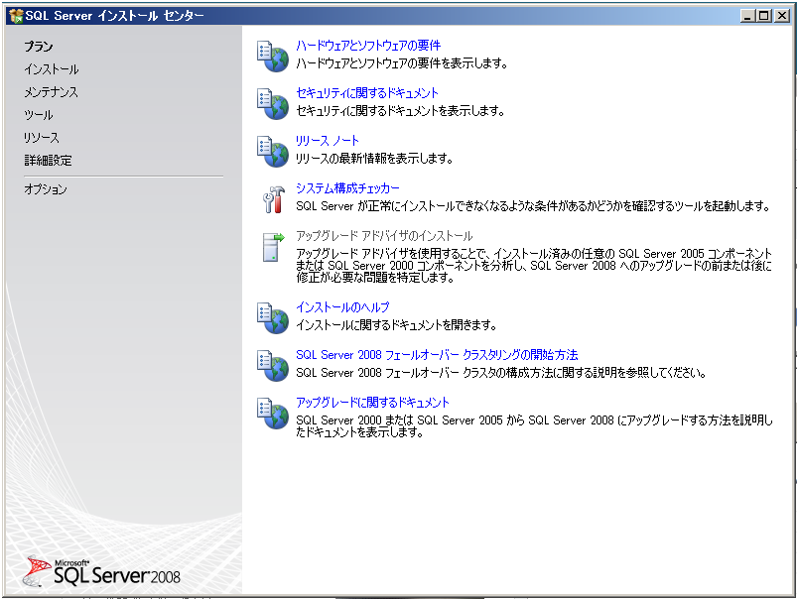Open セキュリティに関するドキュメント link
The image size is (798, 599).
pos(367,93)
